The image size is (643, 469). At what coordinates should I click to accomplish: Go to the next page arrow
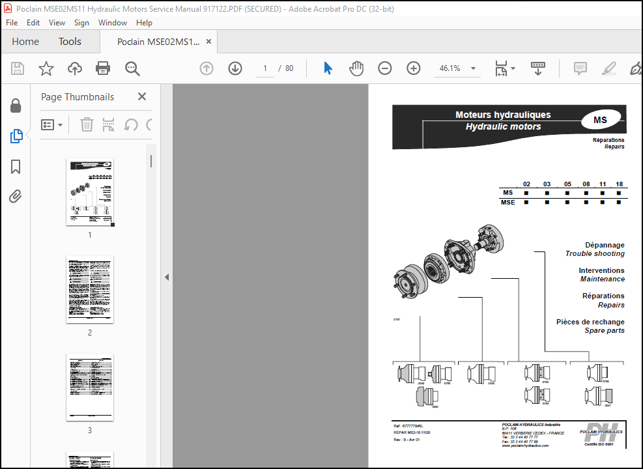point(235,68)
